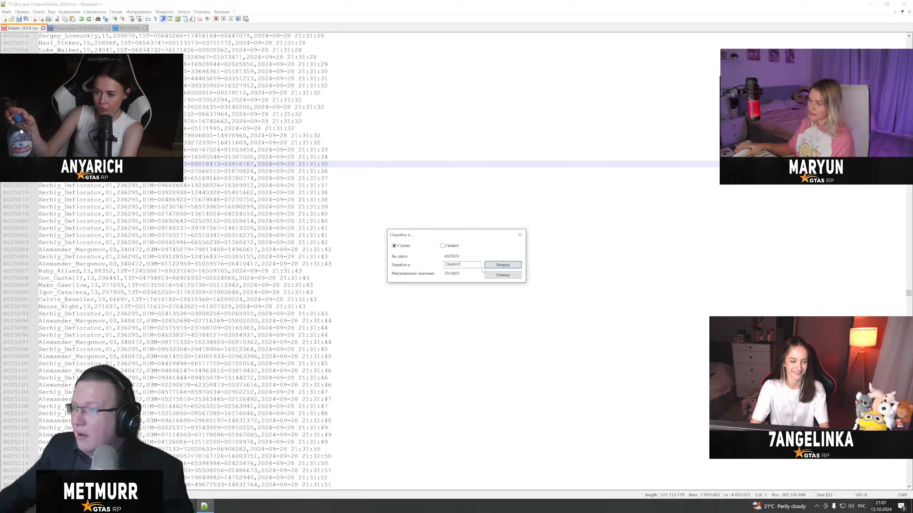This screenshot has width=913, height=513.
Task: Click the Ln : 4 025 072 status field
Action: (x=737, y=495)
